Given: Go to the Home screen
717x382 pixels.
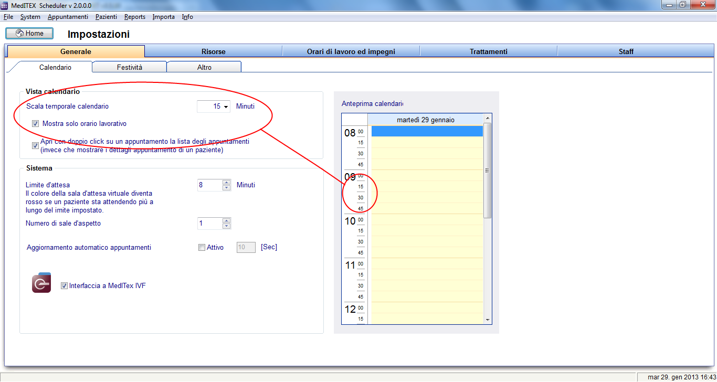Looking at the screenshot, I should point(30,34).
